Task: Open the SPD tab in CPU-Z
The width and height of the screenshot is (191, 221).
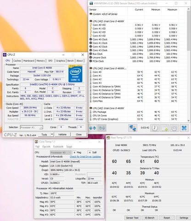Action: (x=51, y=61)
